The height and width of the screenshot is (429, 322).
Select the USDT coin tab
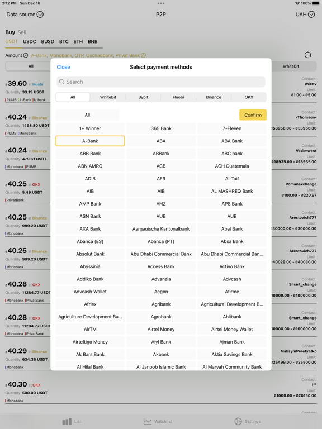(12, 41)
